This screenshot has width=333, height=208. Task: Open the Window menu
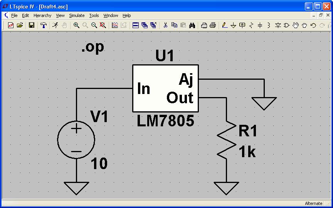(x=111, y=15)
